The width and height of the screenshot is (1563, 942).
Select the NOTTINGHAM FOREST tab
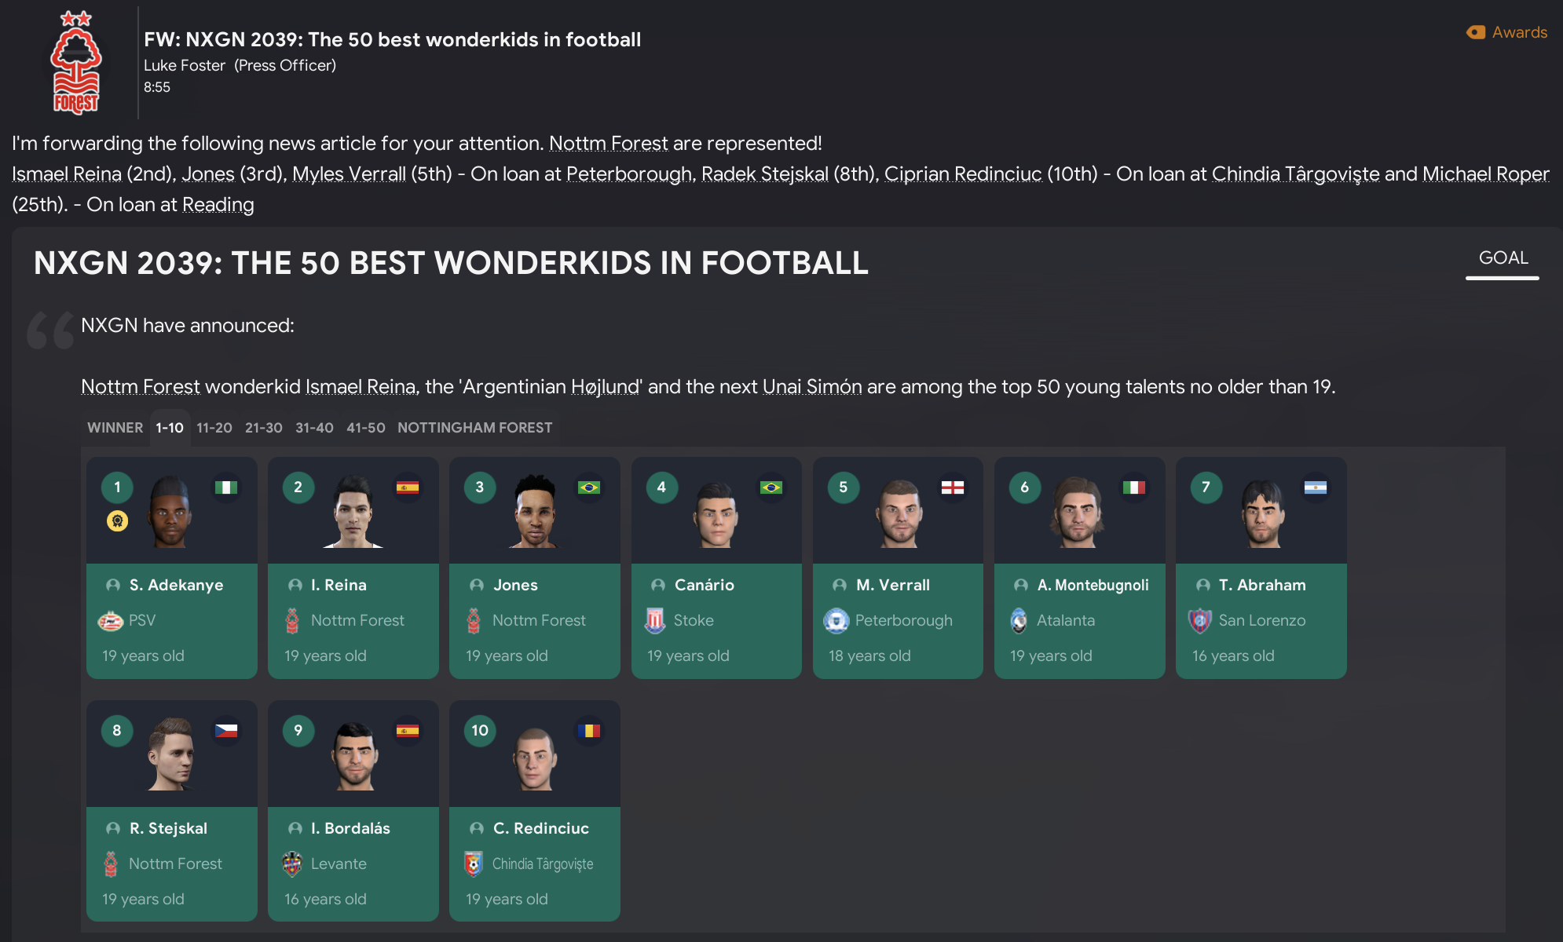tap(474, 428)
